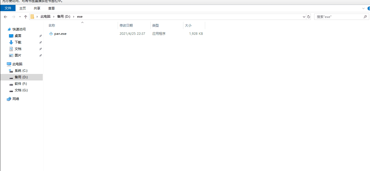Click the 文档 document icon under quick access
370x171 pixels.
pyautogui.click(x=11, y=49)
